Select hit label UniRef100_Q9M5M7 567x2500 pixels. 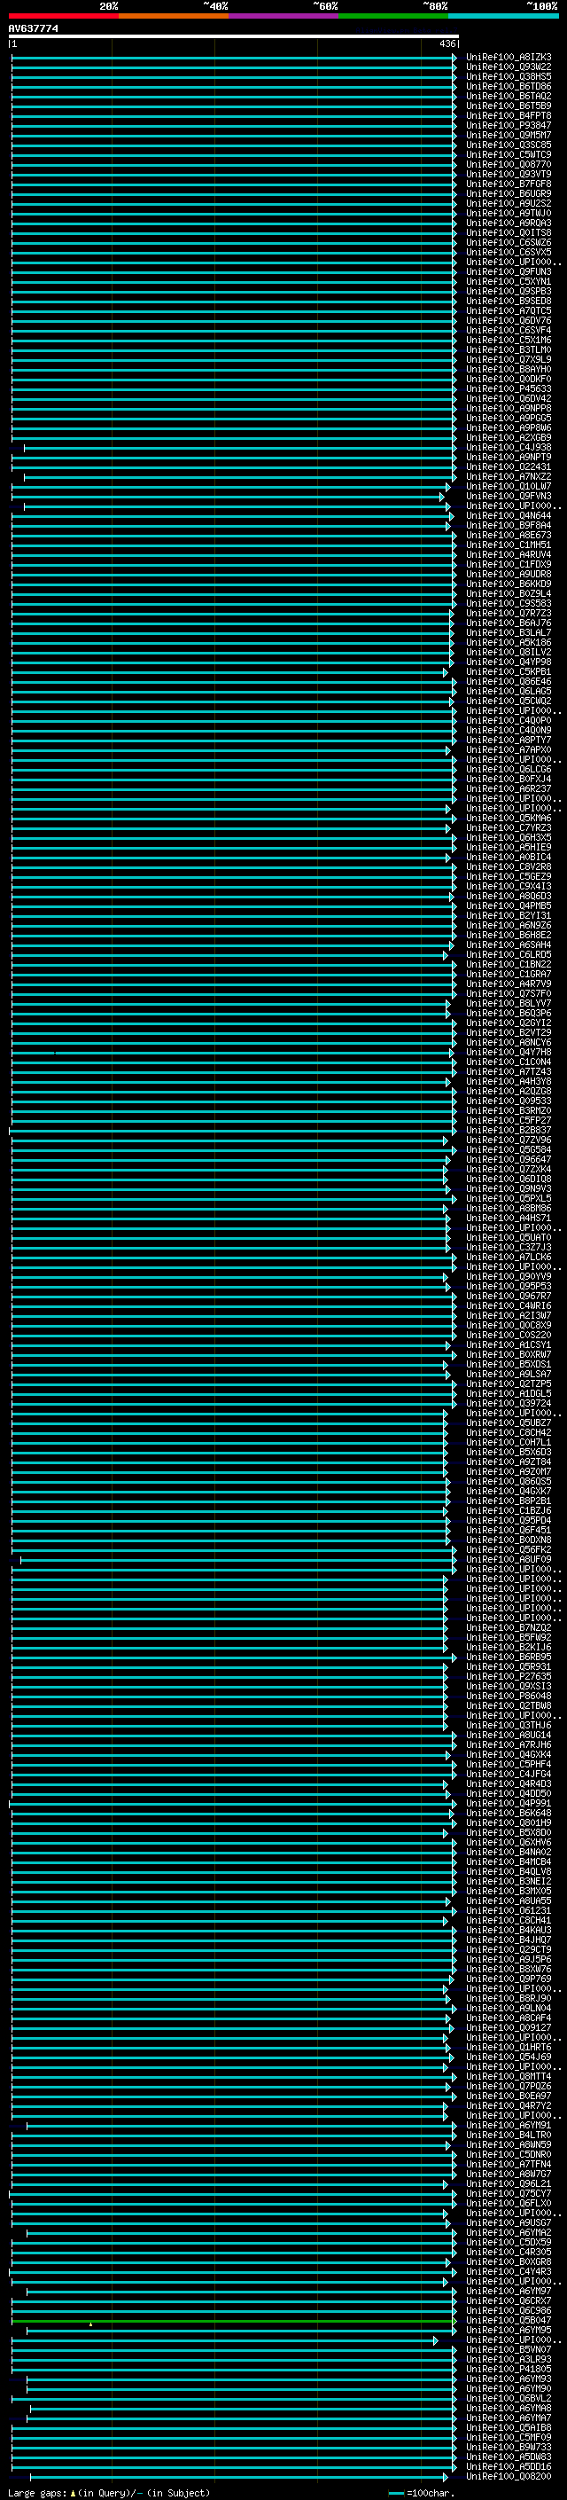pyautogui.click(x=509, y=135)
